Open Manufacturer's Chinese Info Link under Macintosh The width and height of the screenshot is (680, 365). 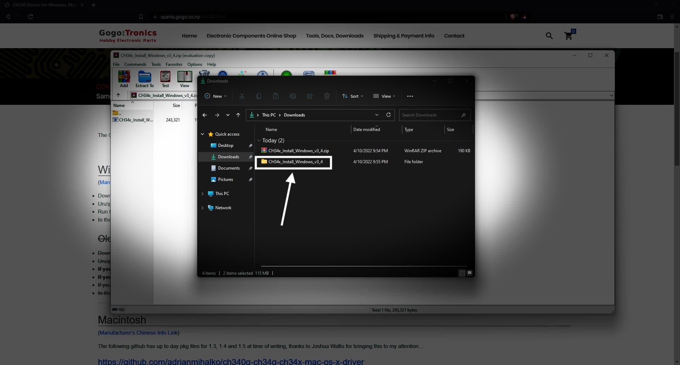coord(138,333)
